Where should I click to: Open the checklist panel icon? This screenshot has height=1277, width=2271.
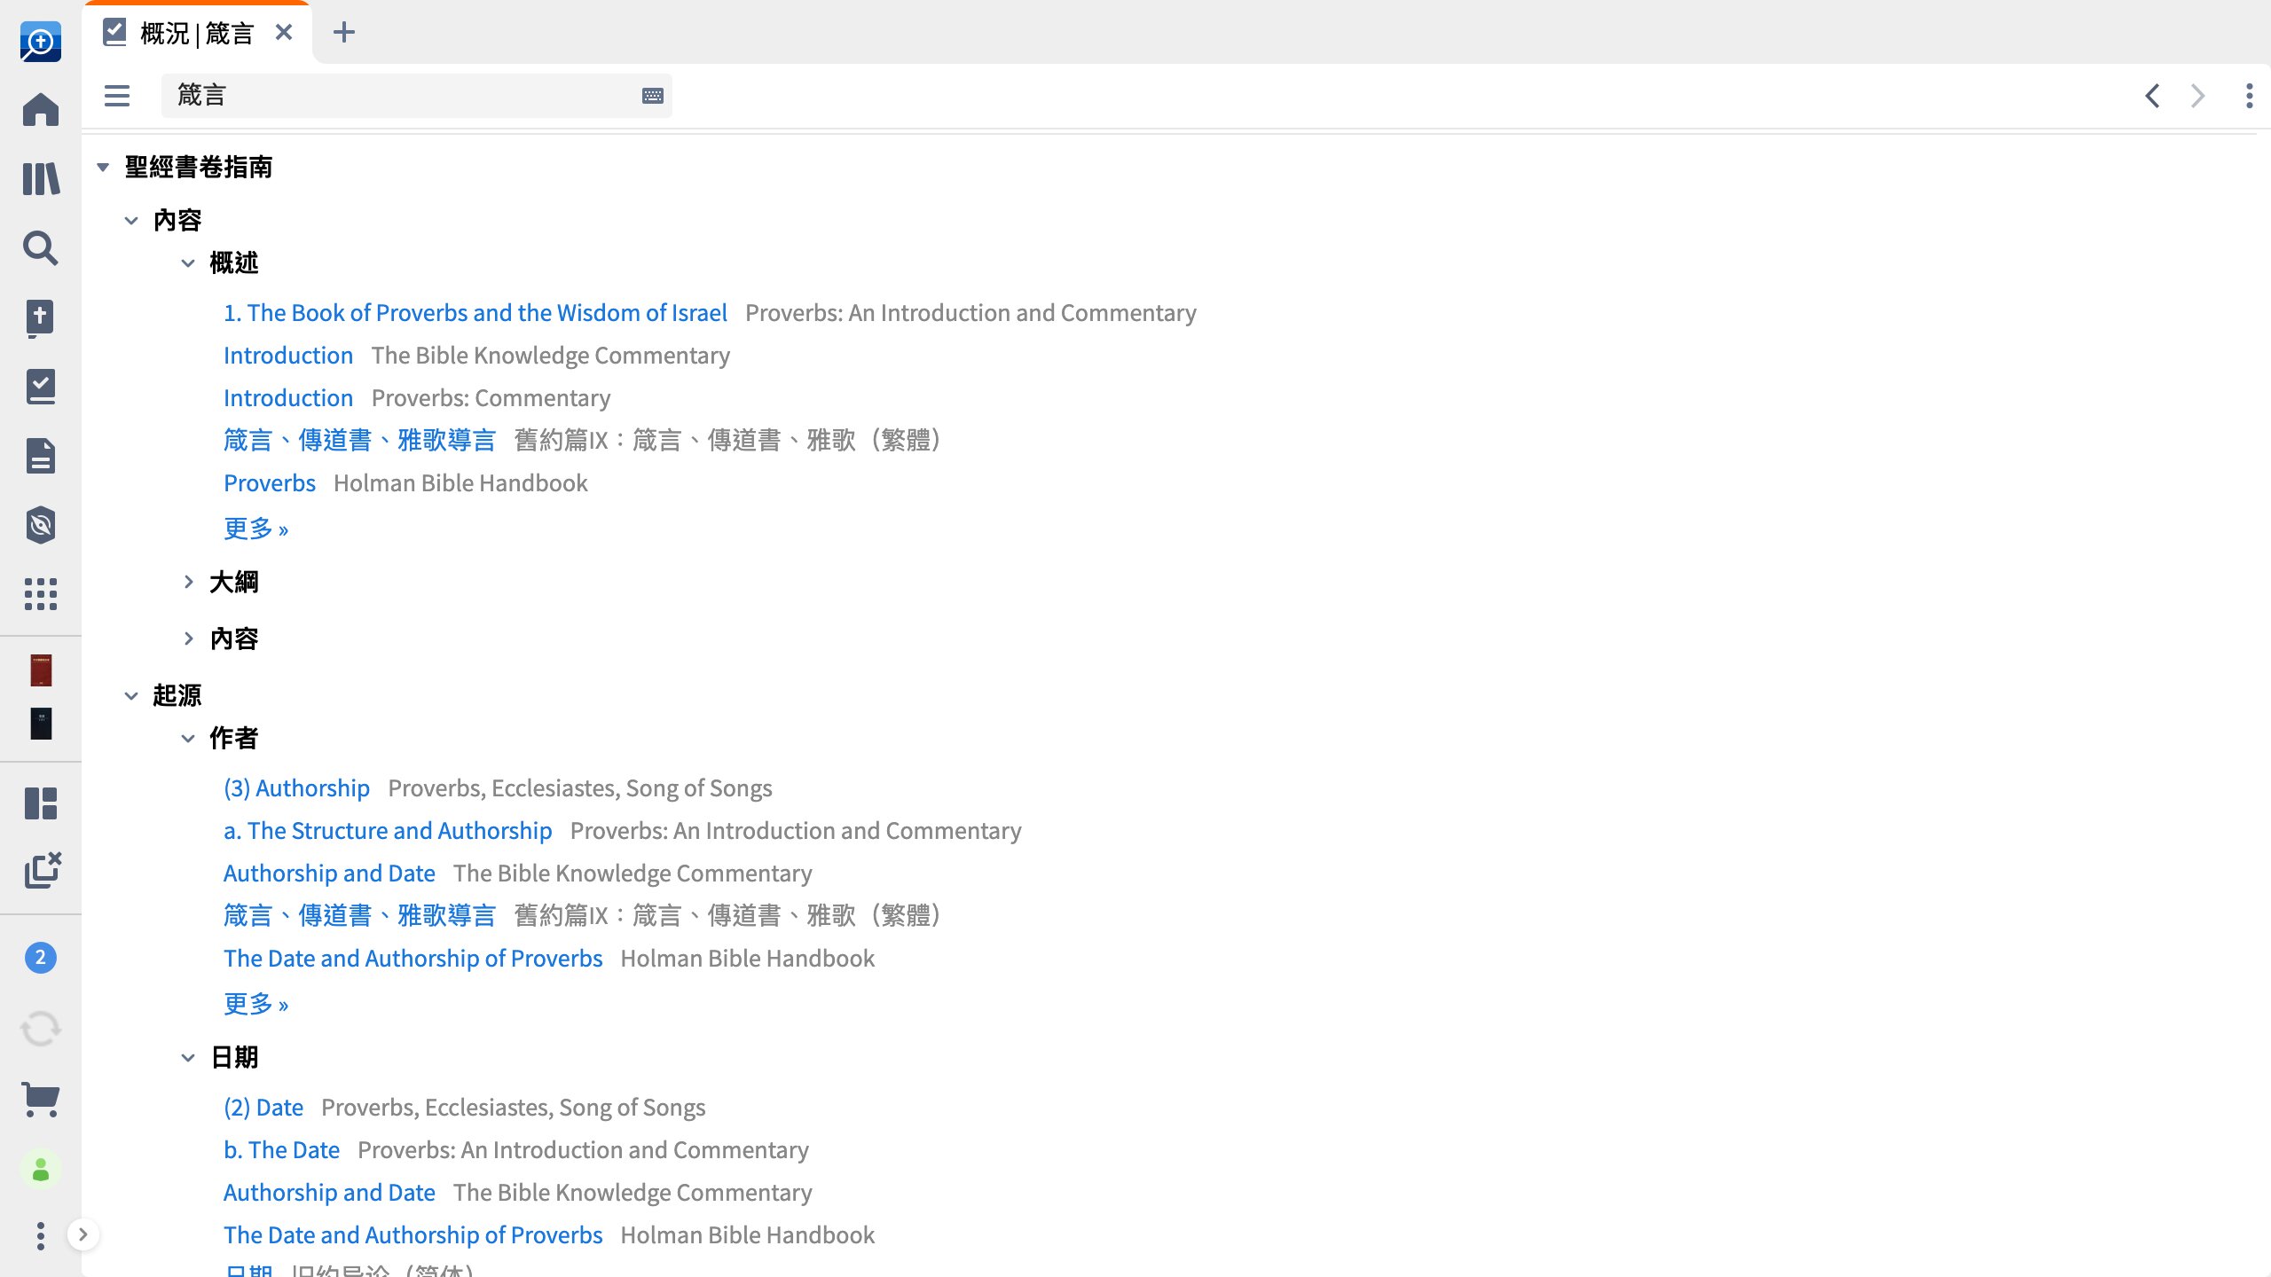[x=42, y=387]
